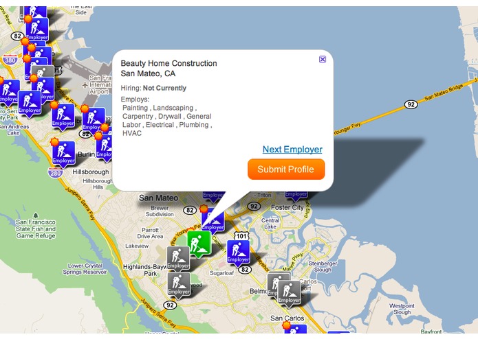
Task: Select blue Employer marker right of San Mateo label
Action: [x=213, y=196]
